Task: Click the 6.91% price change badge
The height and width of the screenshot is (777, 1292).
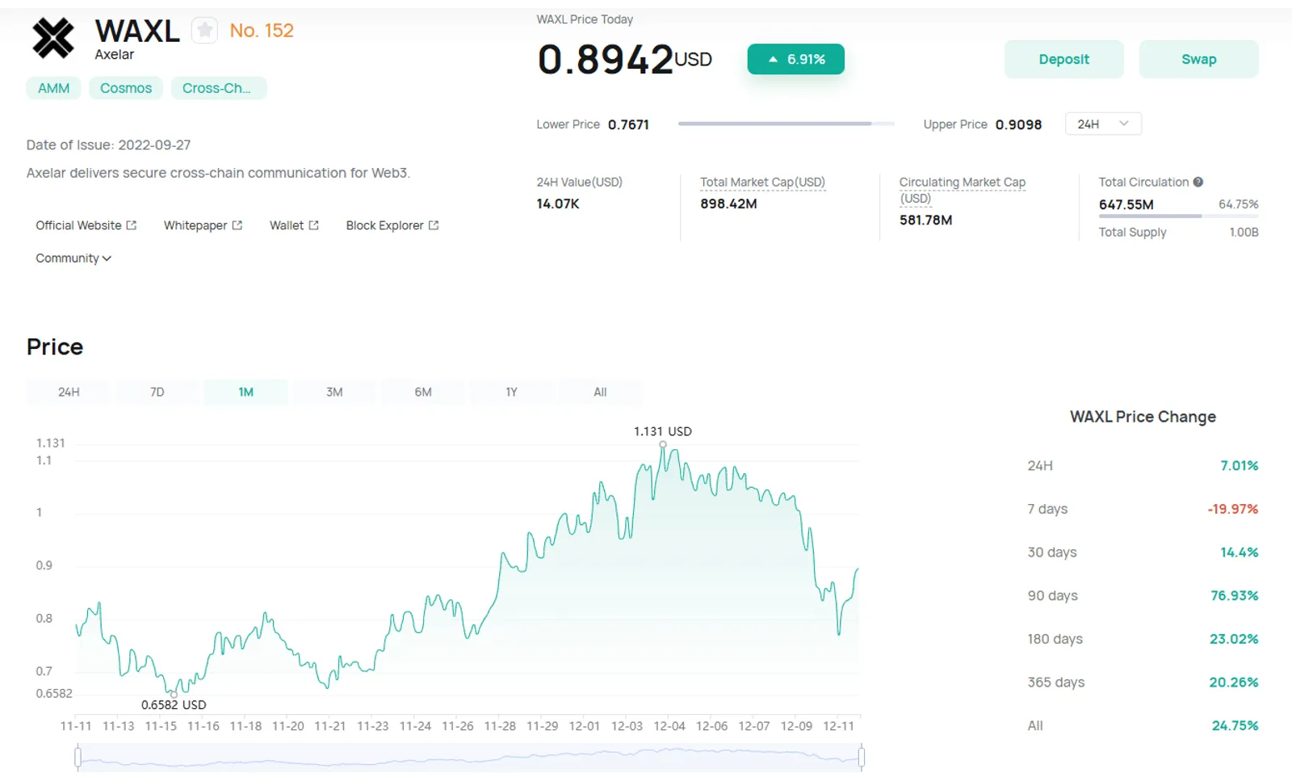Action: (796, 59)
